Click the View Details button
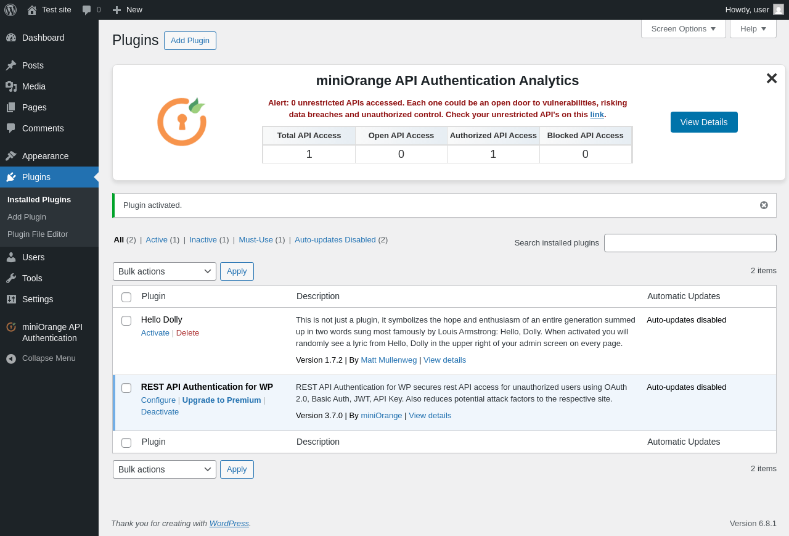 704,122
